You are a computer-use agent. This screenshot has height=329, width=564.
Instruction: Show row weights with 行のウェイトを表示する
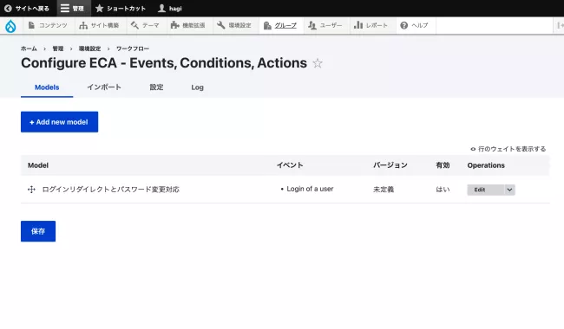pos(508,149)
